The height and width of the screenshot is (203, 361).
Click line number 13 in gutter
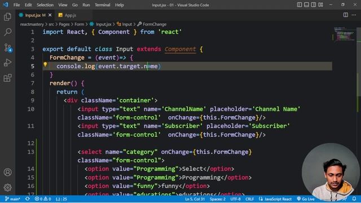[30, 152]
